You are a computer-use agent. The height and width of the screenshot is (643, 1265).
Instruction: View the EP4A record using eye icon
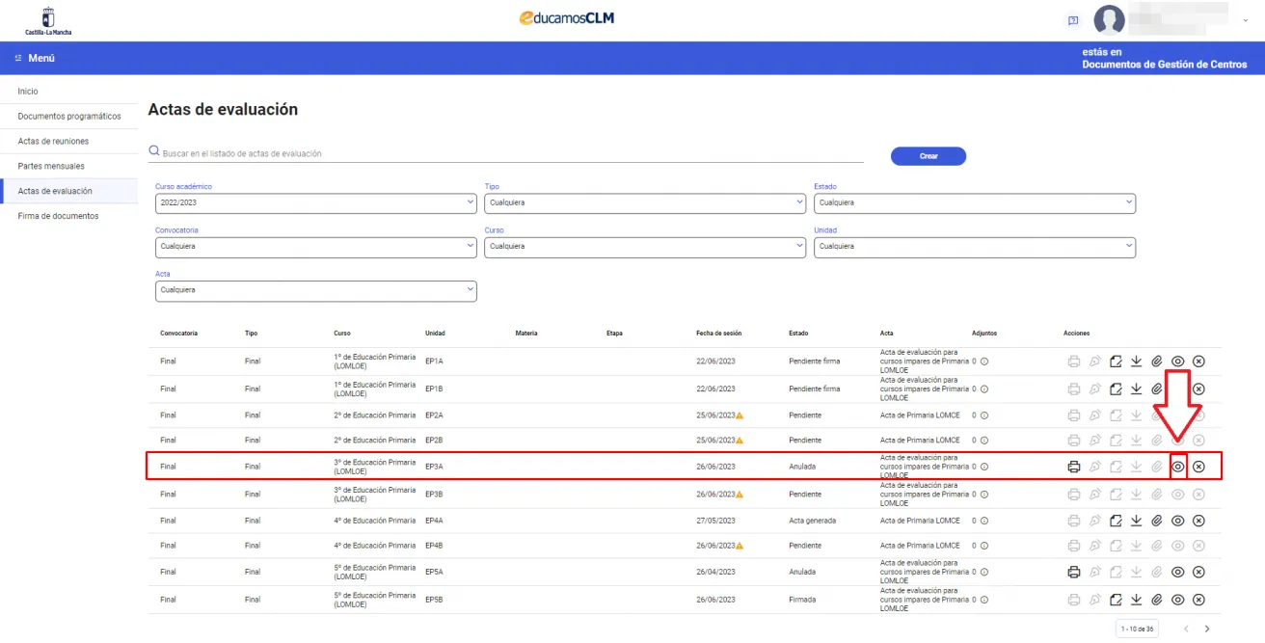coord(1177,521)
